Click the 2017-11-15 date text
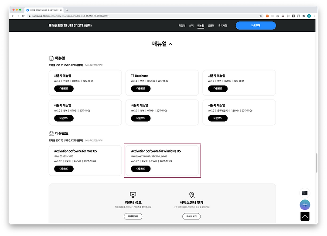Screen dimensions: 327x236 click(x=163, y=81)
